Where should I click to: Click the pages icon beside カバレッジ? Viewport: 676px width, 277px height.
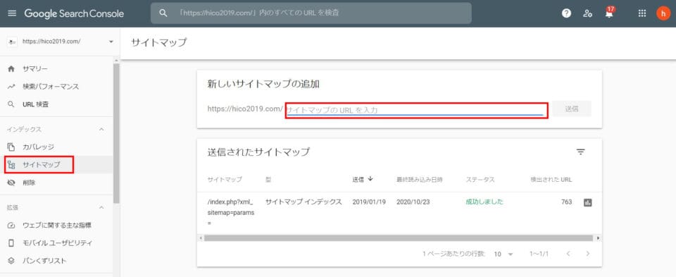12,147
